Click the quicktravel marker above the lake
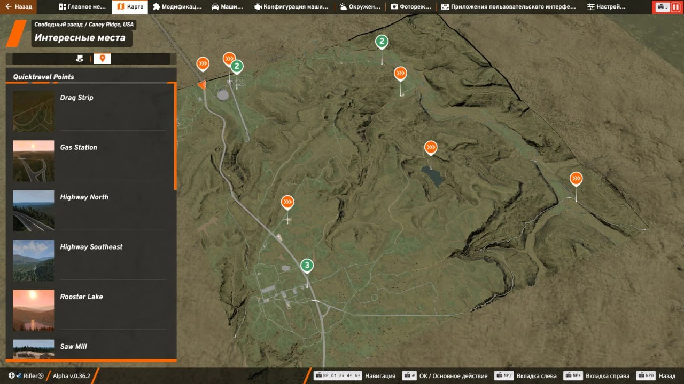Viewport: 684px width, 384px height. (x=431, y=147)
